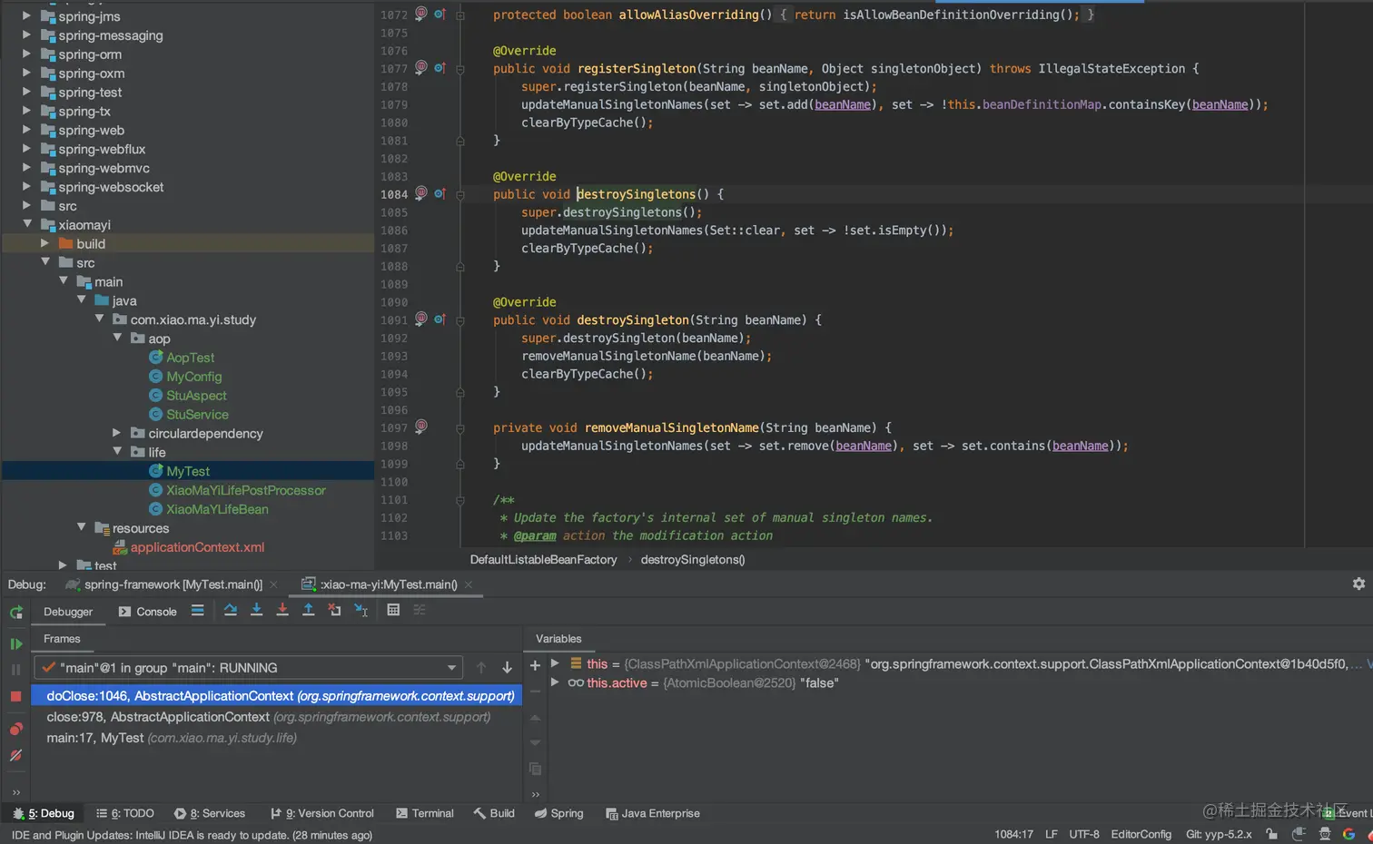Image resolution: width=1373 pixels, height=844 pixels.
Task: Toggle method breakpoint on line 1072
Action: point(421,14)
